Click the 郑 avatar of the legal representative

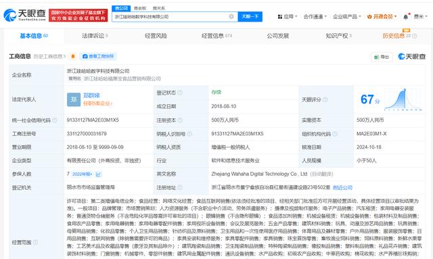pos(74,99)
